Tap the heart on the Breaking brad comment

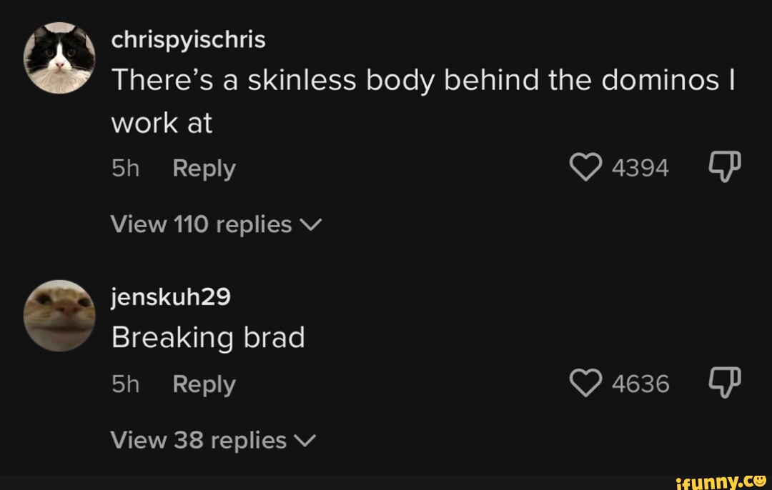(585, 384)
